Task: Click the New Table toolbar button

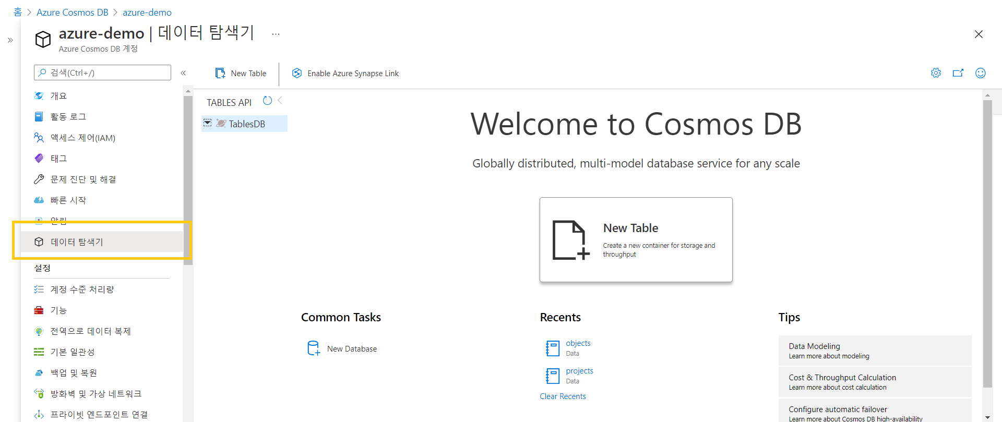Action: point(241,74)
